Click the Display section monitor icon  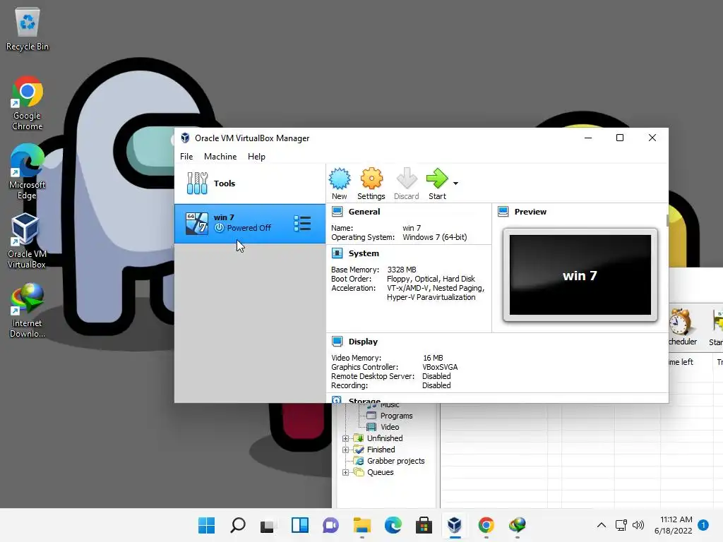pos(337,342)
